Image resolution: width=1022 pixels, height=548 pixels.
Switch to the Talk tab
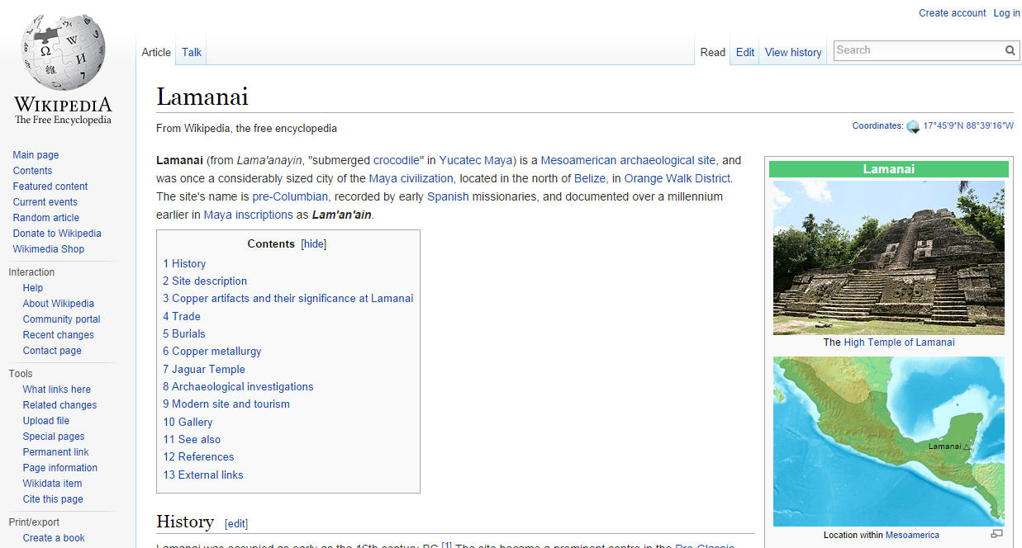click(191, 51)
